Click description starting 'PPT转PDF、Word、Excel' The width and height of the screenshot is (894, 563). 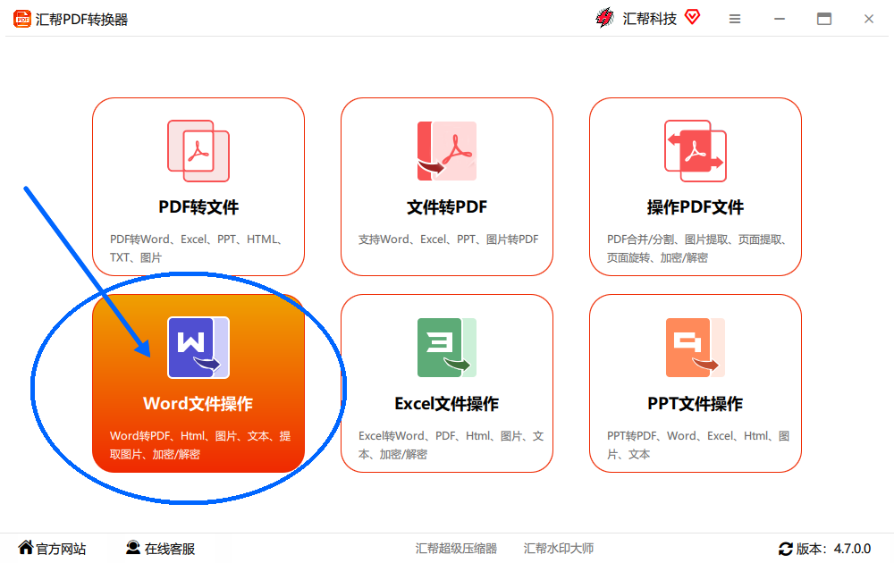698,445
